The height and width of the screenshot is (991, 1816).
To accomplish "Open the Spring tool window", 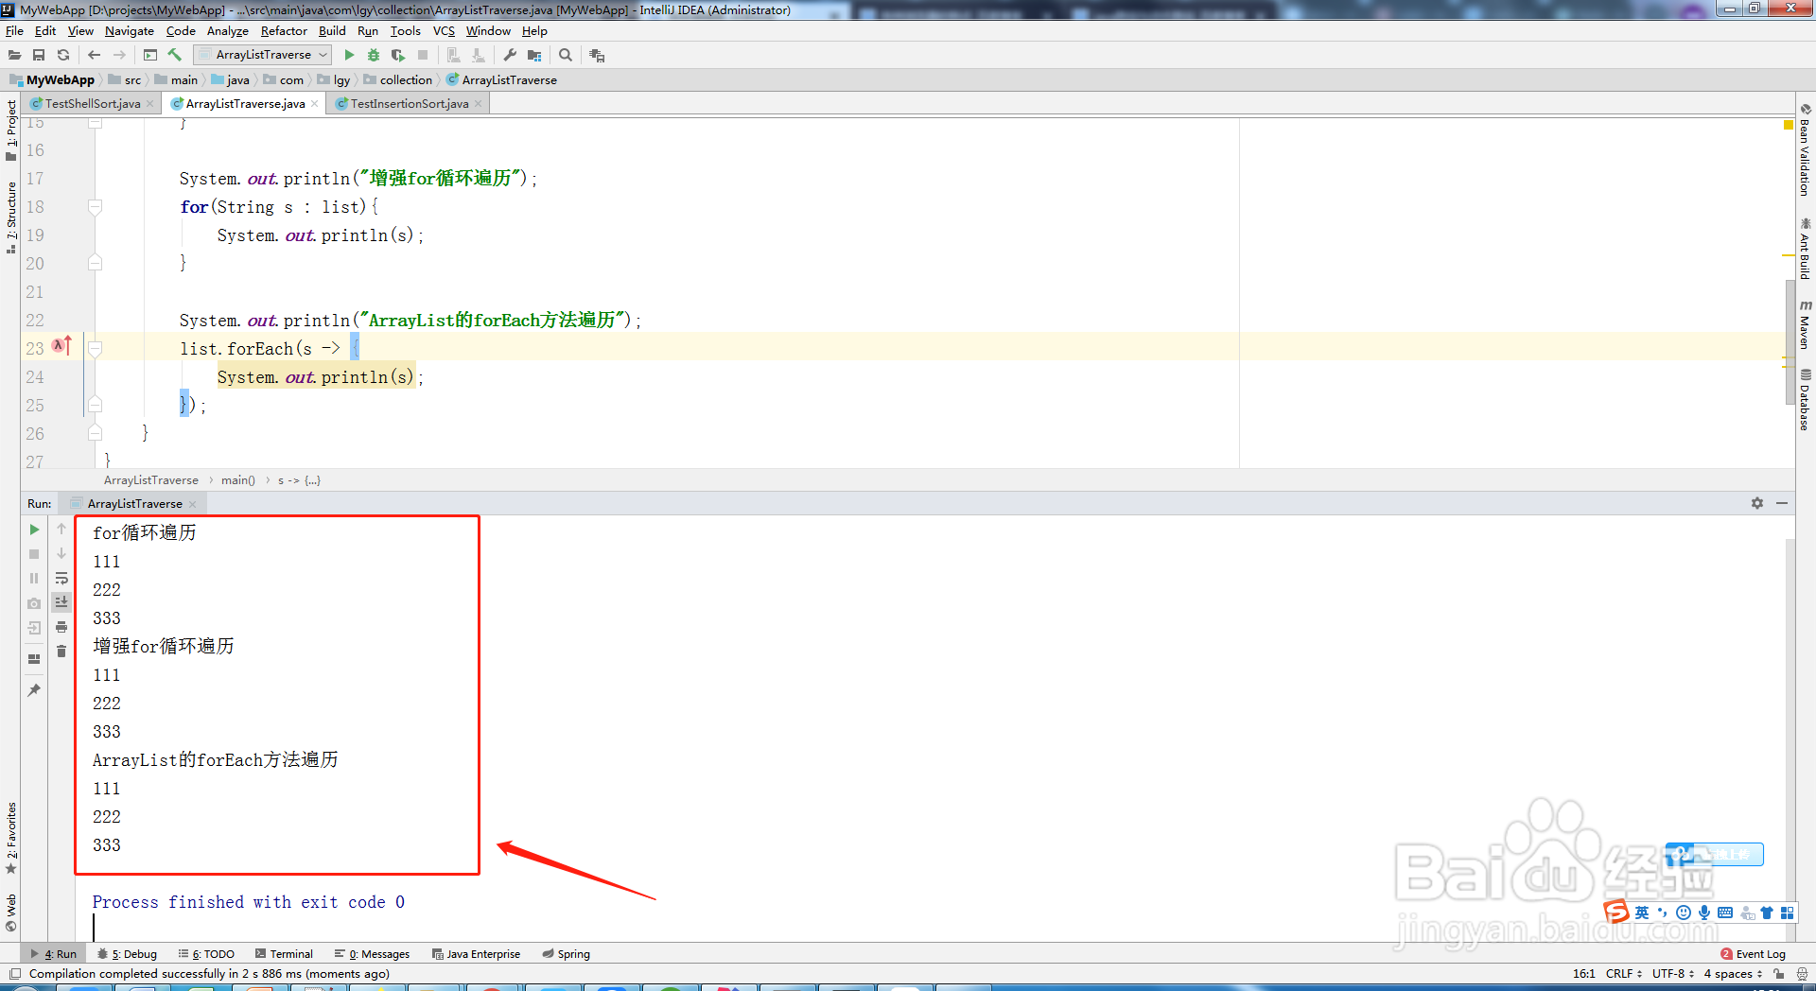I will pyautogui.click(x=566, y=954).
